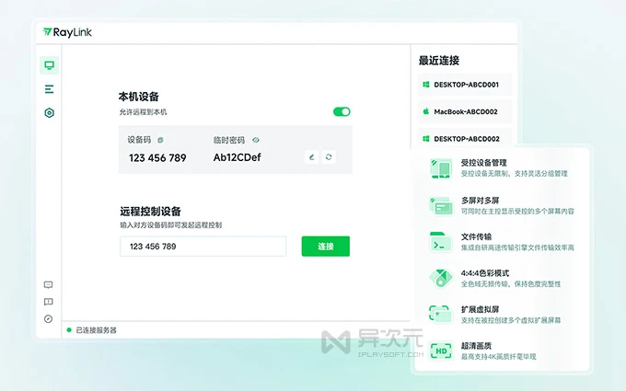The width and height of the screenshot is (626, 391).
Task: Click the green server status dot
Action: click(x=69, y=330)
